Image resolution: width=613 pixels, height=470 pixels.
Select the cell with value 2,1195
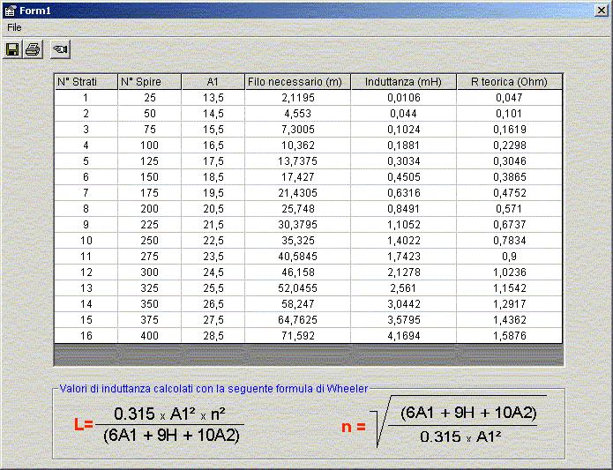pos(298,98)
